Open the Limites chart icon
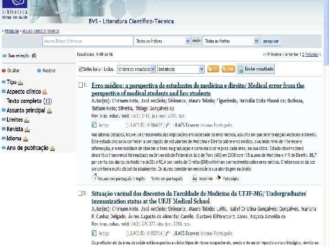This screenshot has width=329, height=247. tap(27, 120)
